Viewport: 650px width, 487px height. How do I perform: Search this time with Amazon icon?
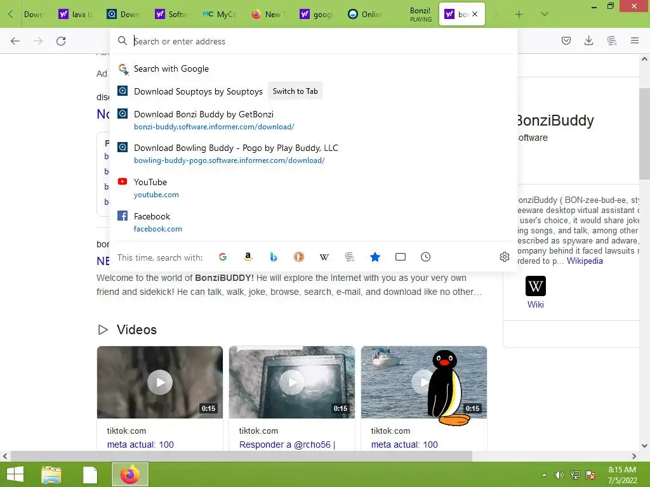248,257
